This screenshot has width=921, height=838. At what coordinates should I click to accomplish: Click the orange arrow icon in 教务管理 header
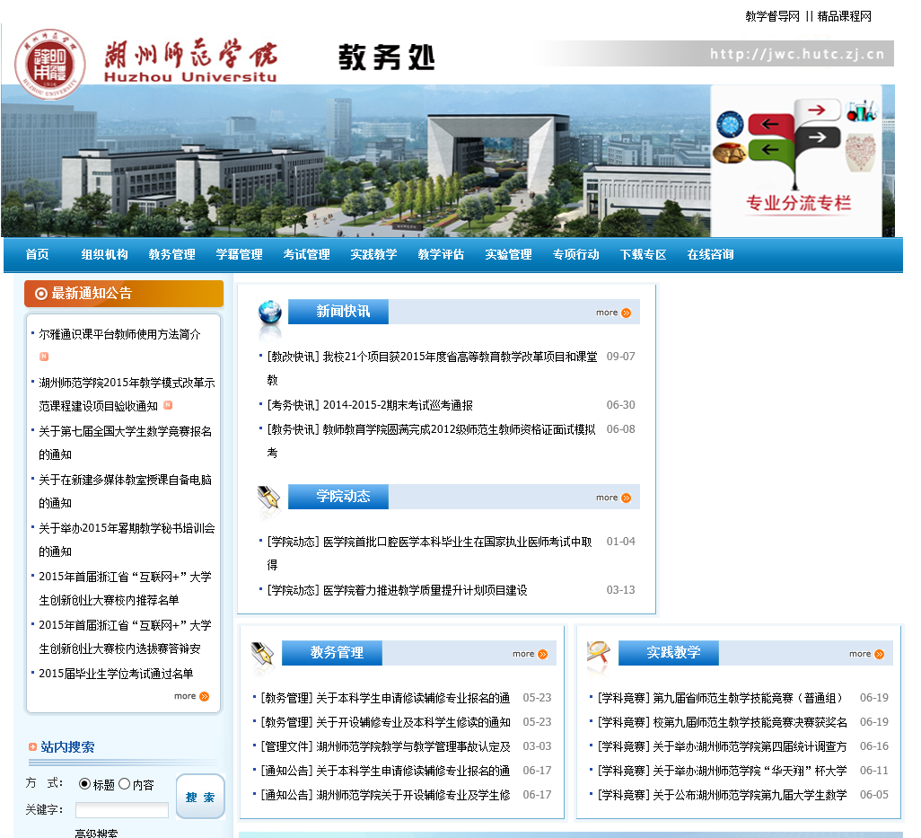[543, 654]
